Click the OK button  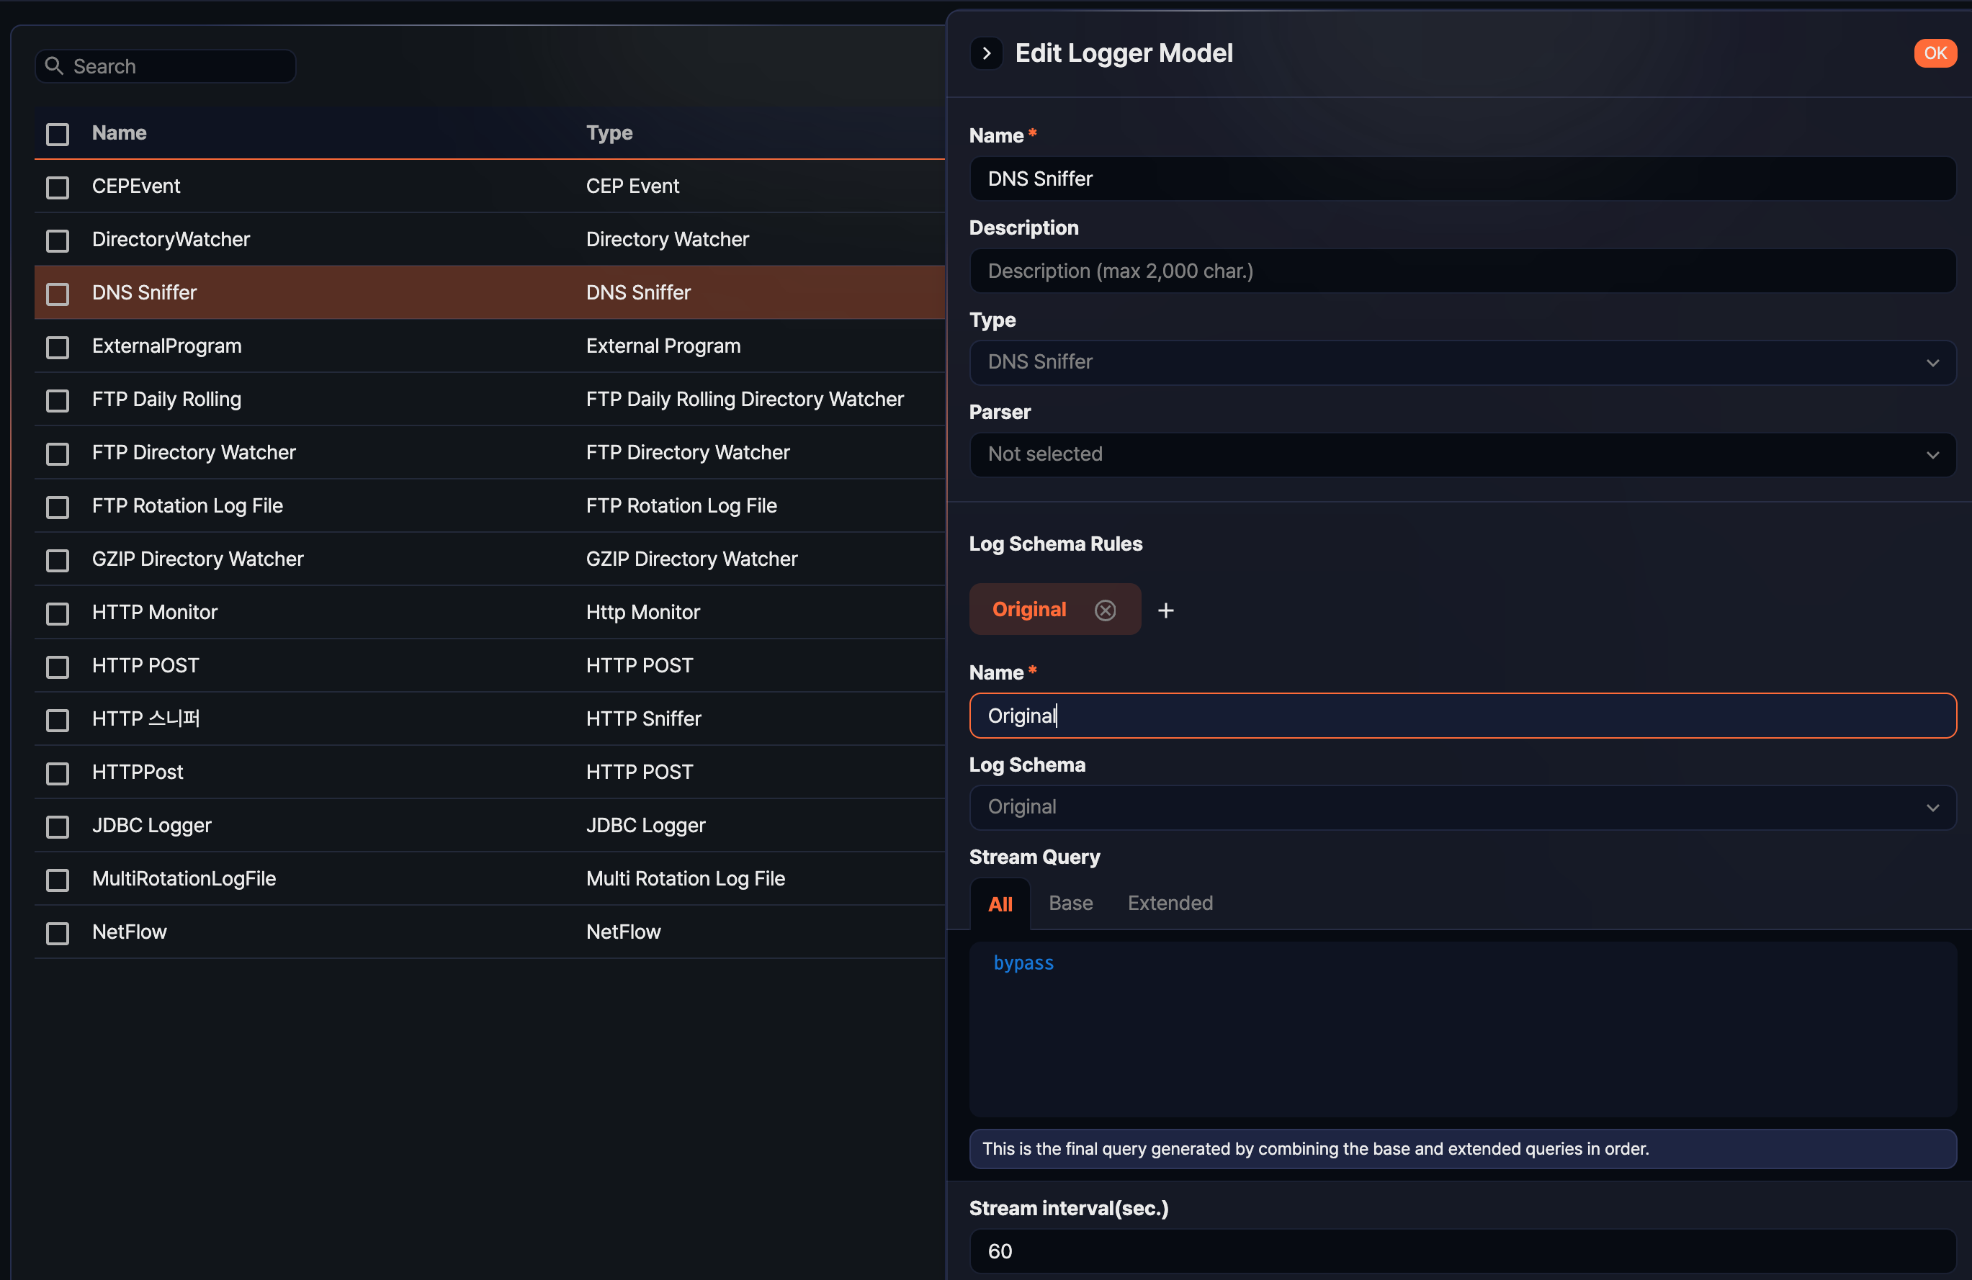[1935, 53]
